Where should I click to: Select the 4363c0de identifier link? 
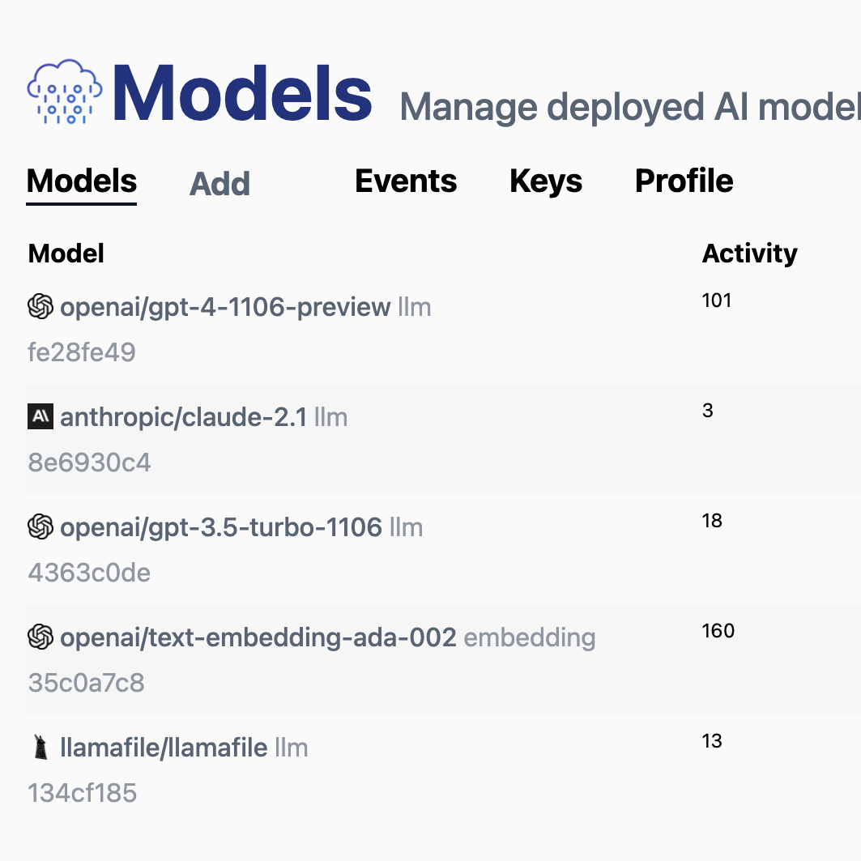[x=89, y=572]
